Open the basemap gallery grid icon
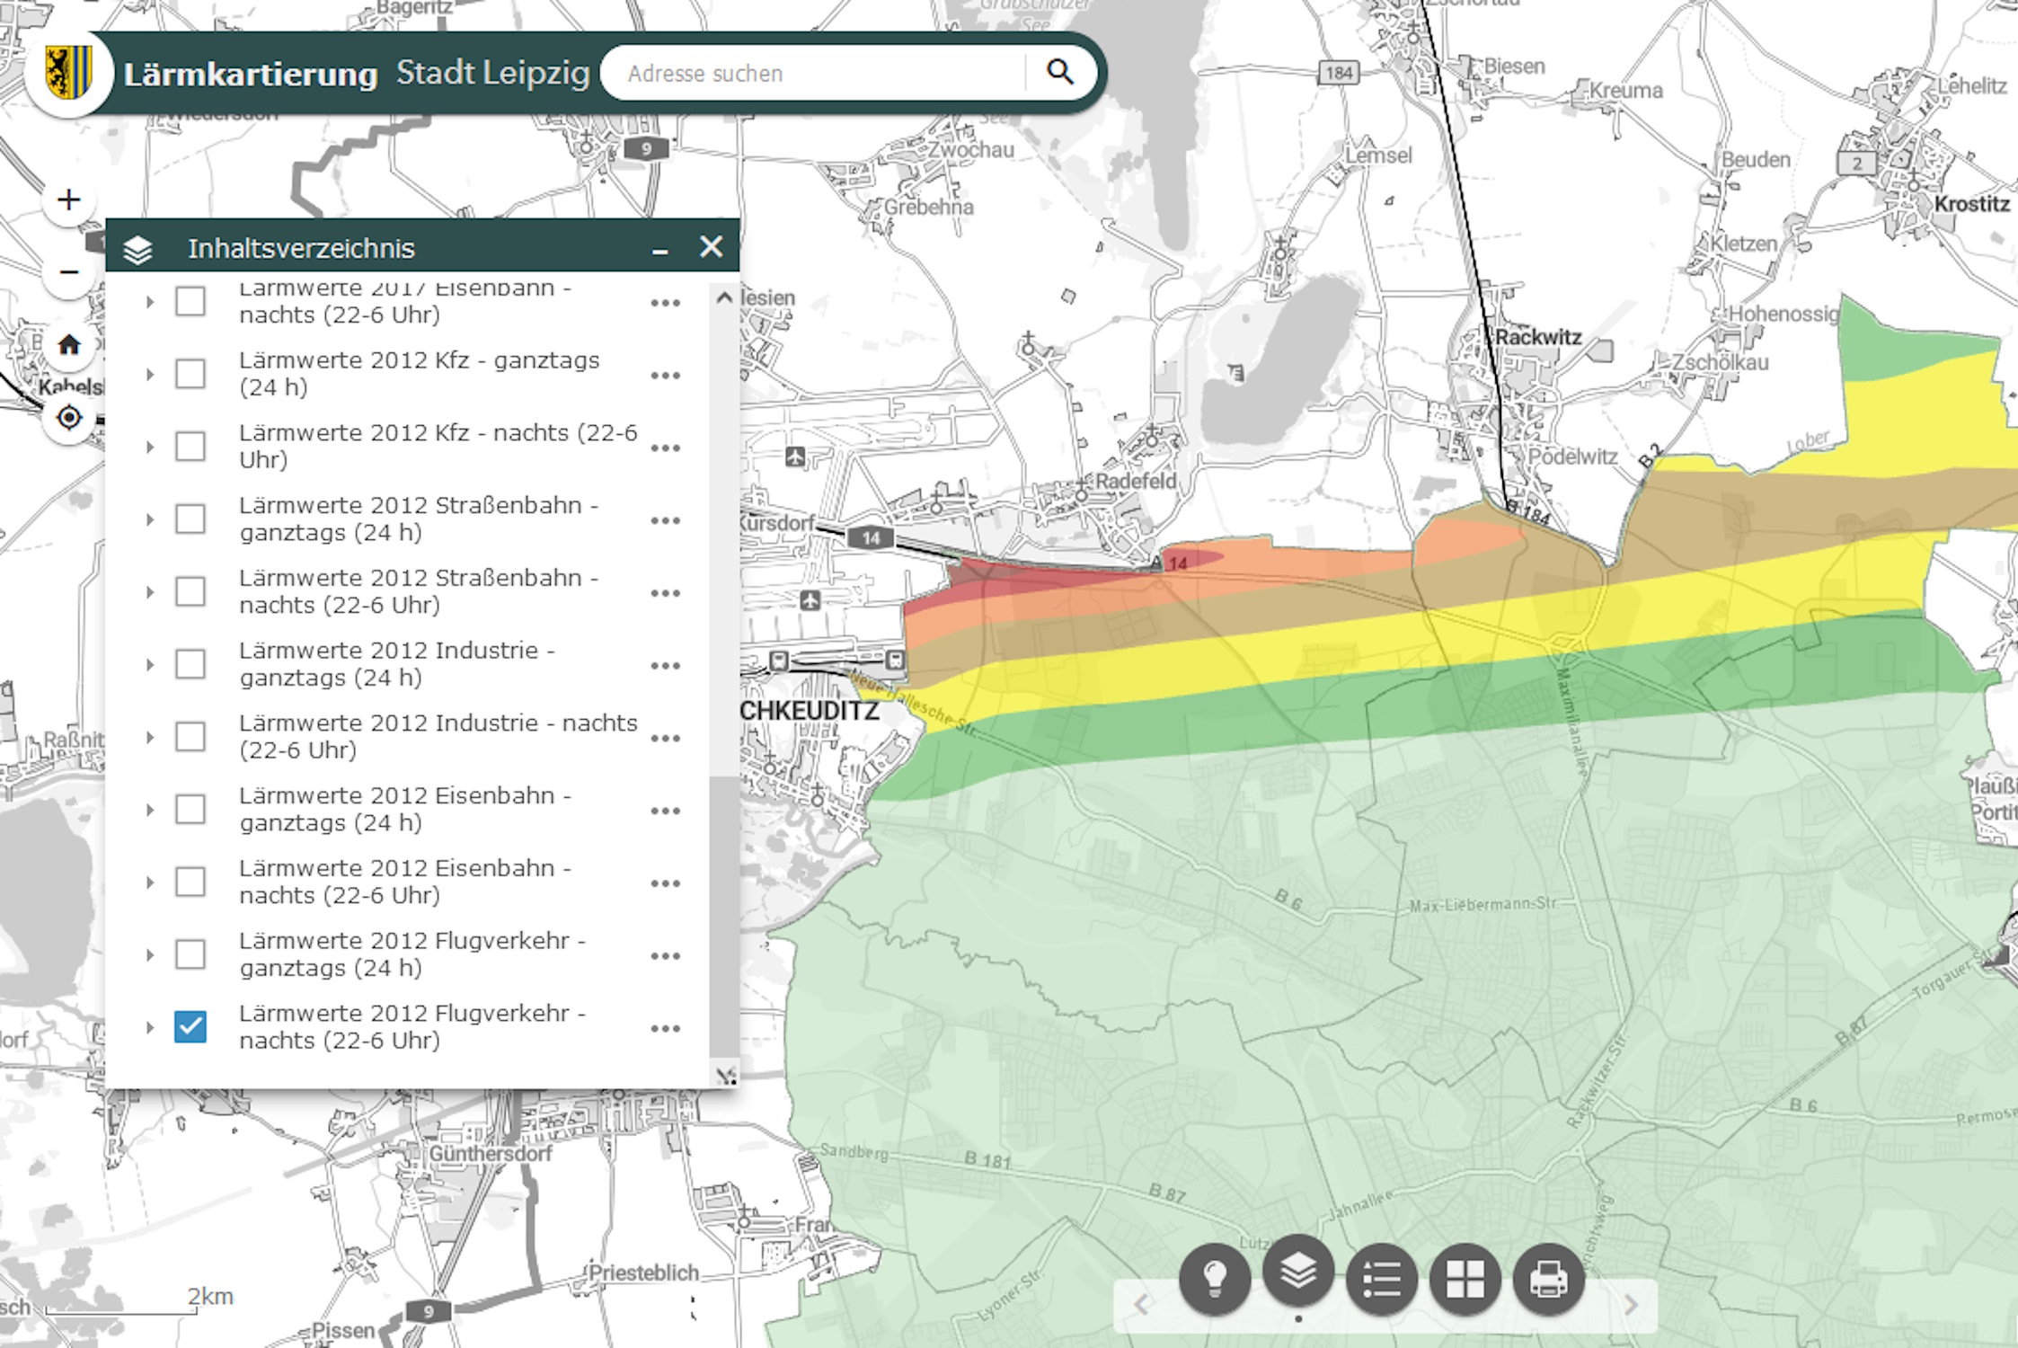 click(x=1465, y=1278)
